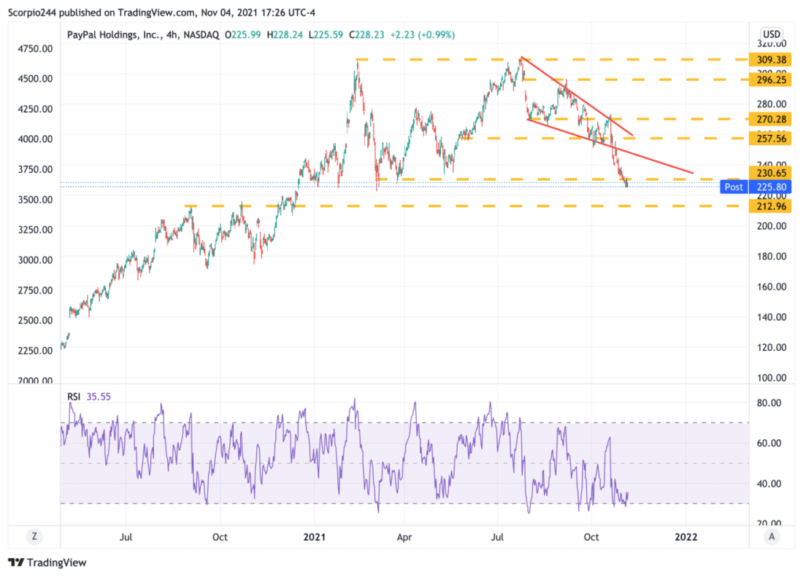The image size is (803, 577).
Task: Click the 3000.00 left scale label
Action: [35, 260]
